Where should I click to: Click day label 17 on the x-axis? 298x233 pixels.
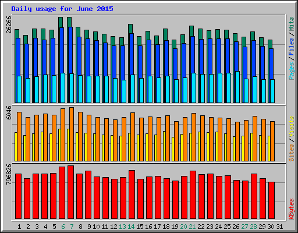pos(157,227)
